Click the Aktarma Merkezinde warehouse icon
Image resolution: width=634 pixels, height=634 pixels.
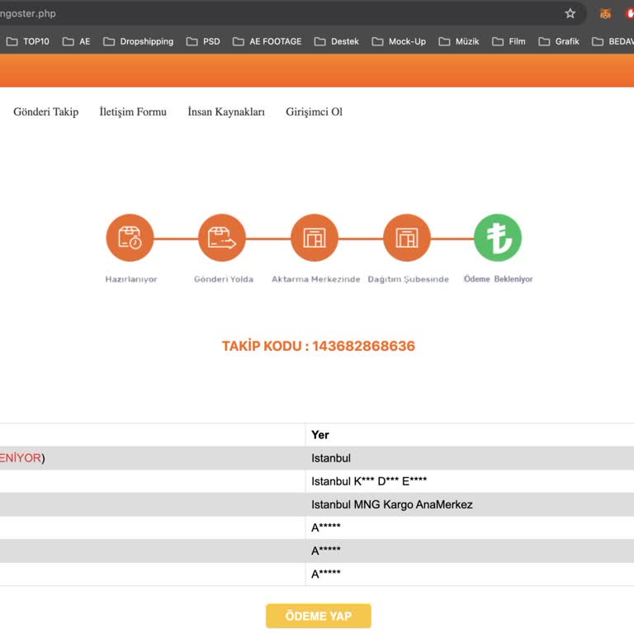click(x=315, y=238)
